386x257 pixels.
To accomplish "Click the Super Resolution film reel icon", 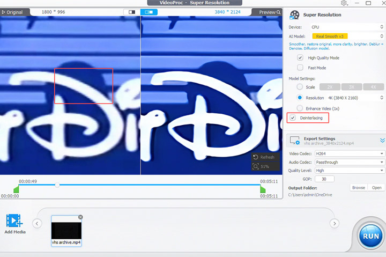I will (294, 15).
